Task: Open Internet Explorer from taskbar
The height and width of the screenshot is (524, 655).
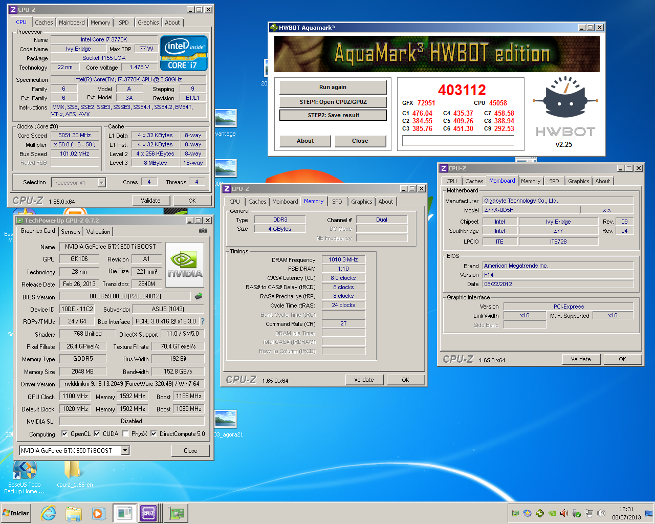Action: pyautogui.click(x=48, y=513)
